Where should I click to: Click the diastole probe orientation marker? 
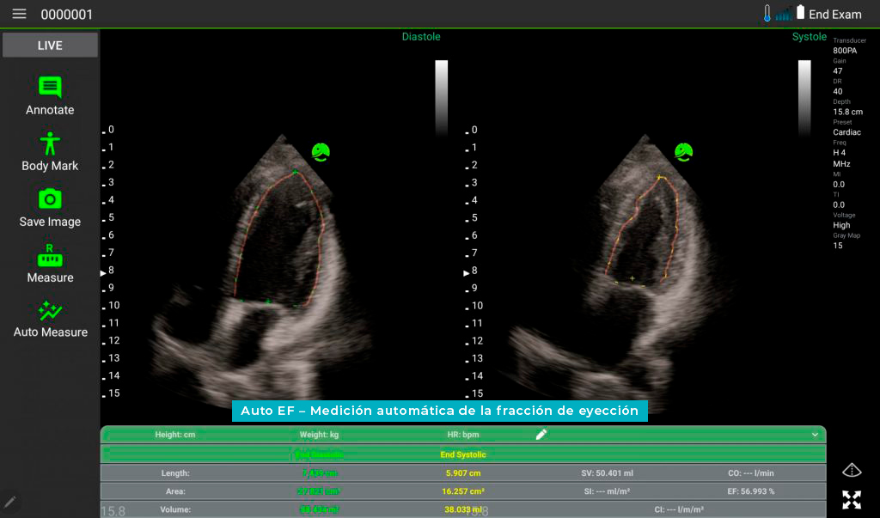coord(321,152)
